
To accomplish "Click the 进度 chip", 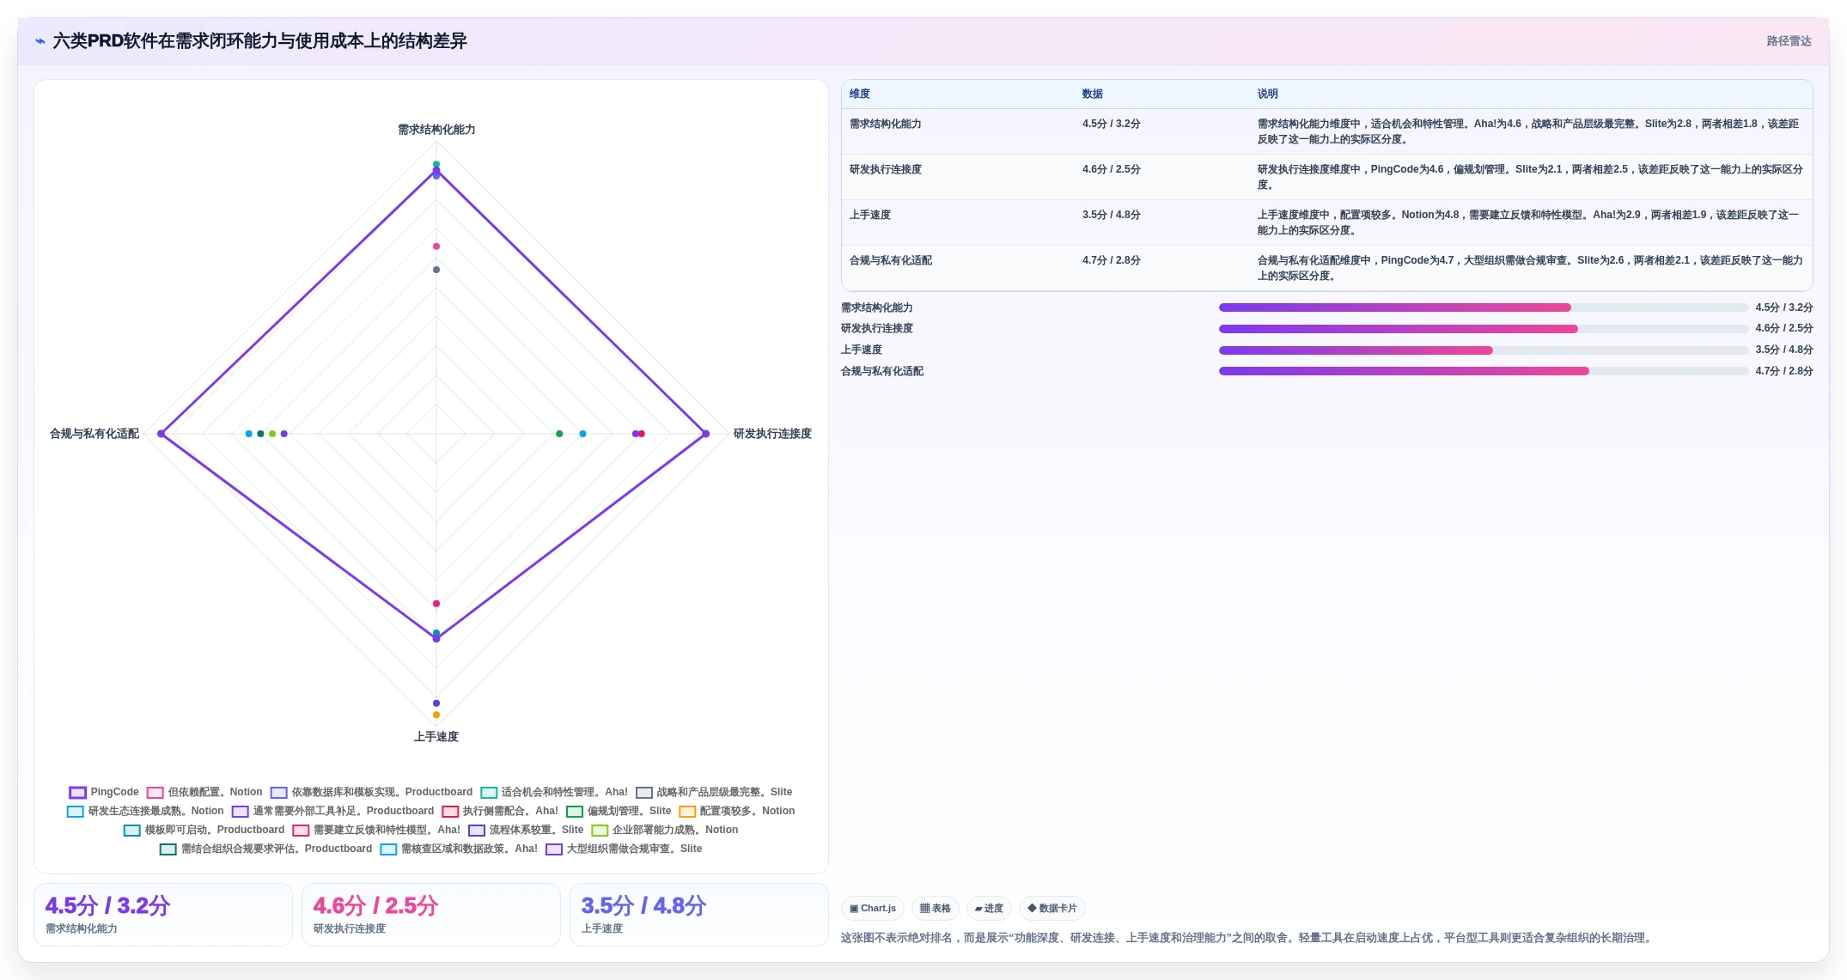I will (989, 909).
